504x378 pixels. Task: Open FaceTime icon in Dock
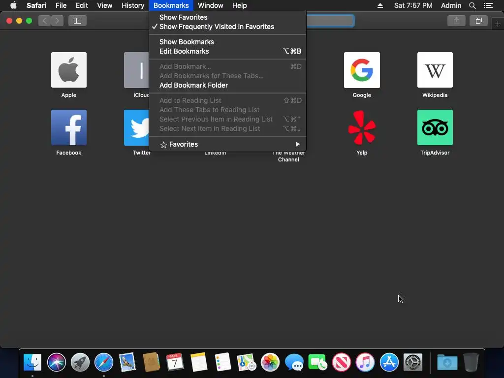click(x=317, y=362)
